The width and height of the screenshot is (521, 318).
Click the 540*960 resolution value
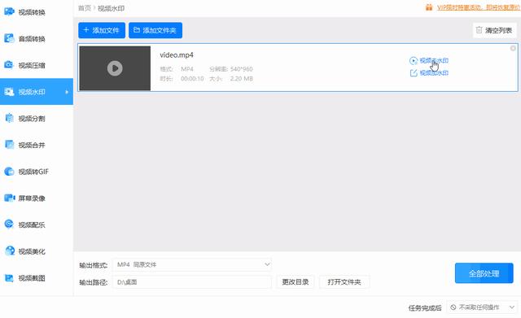click(x=241, y=69)
